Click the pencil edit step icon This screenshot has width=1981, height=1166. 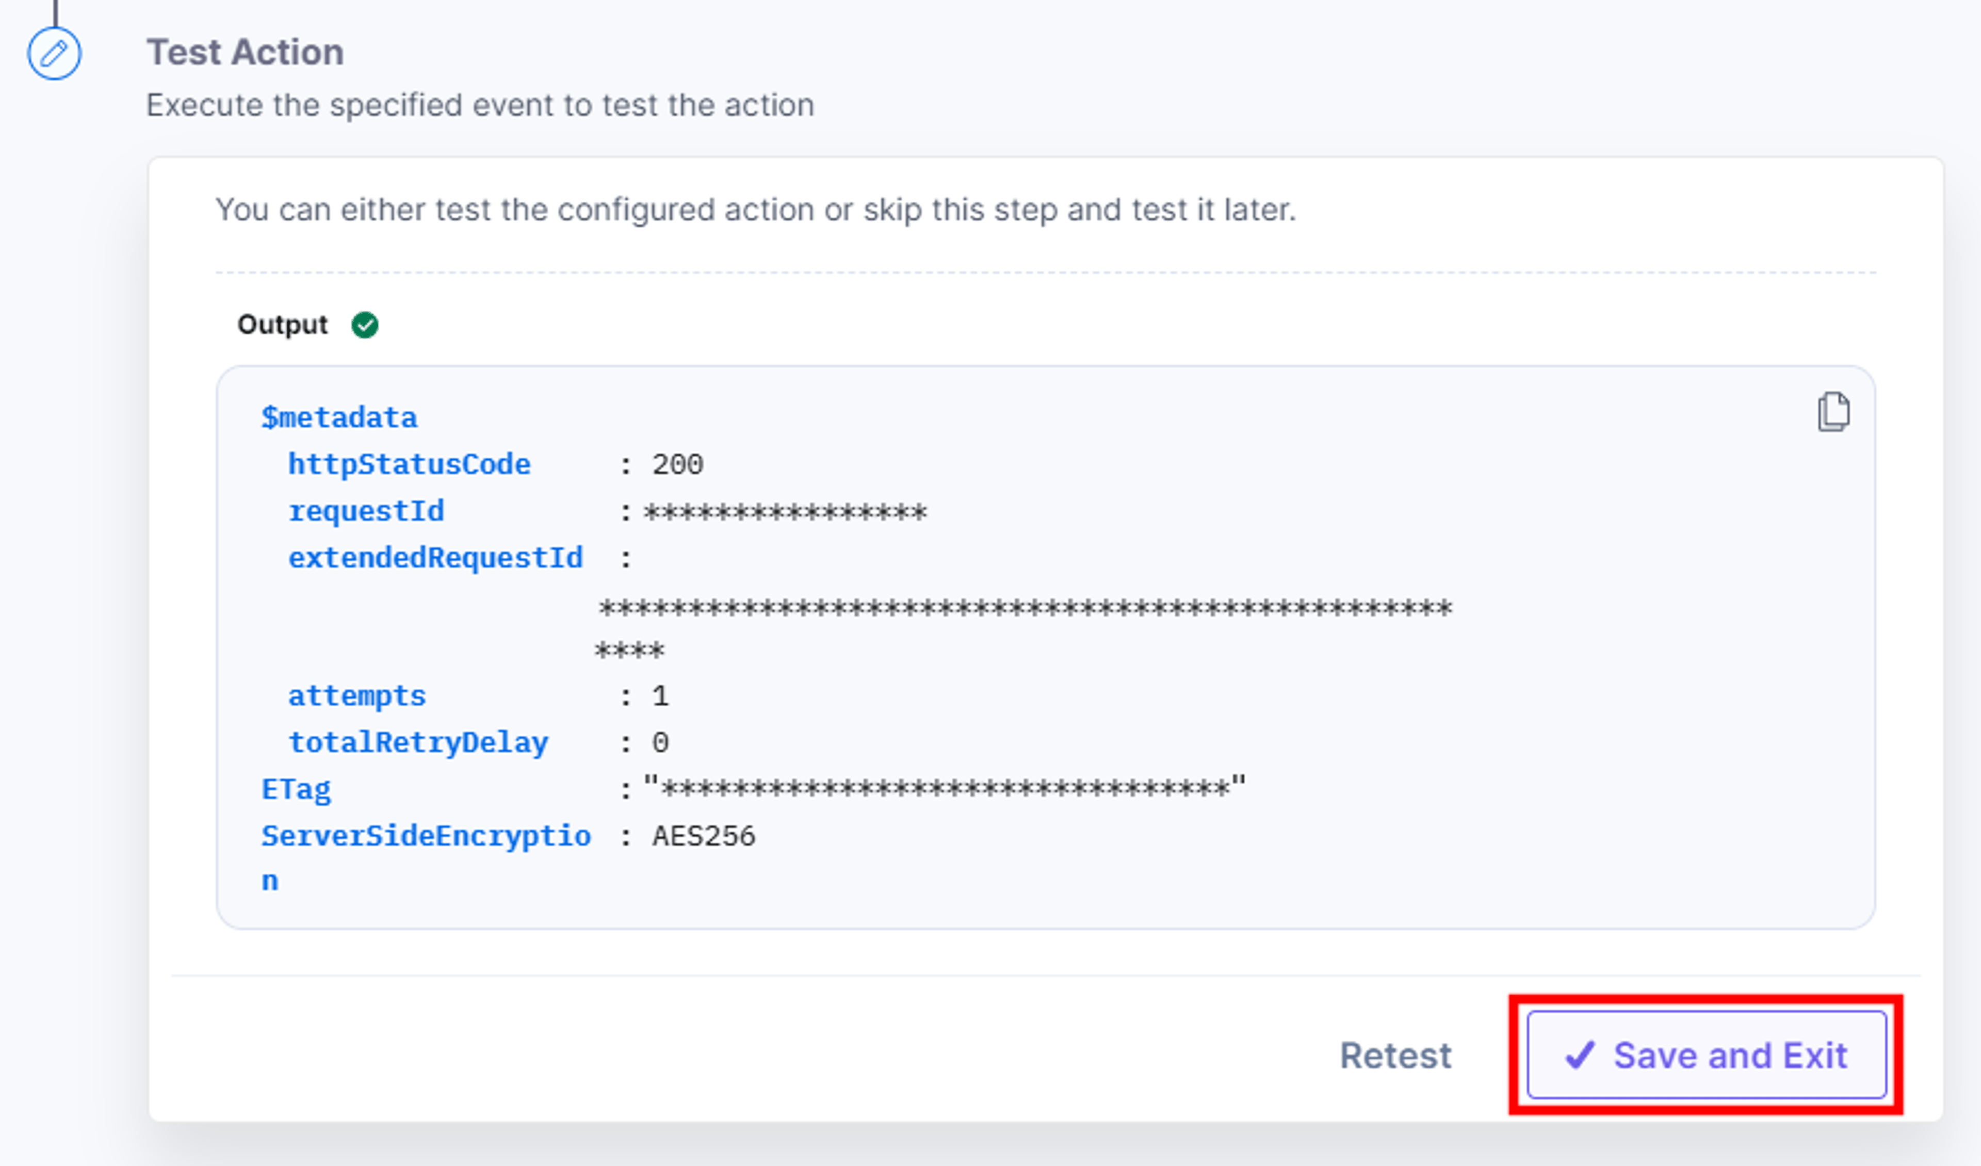[54, 54]
